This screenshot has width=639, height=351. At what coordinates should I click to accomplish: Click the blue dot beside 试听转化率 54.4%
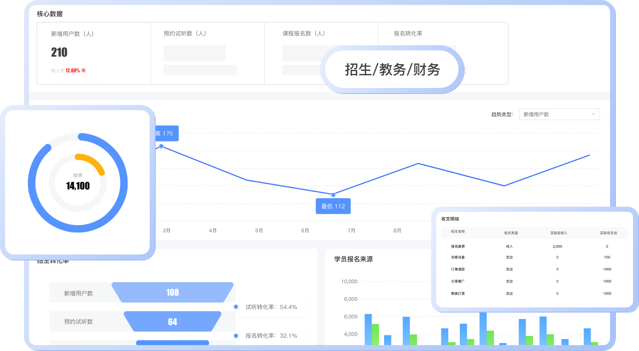click(x=236, y=306)
